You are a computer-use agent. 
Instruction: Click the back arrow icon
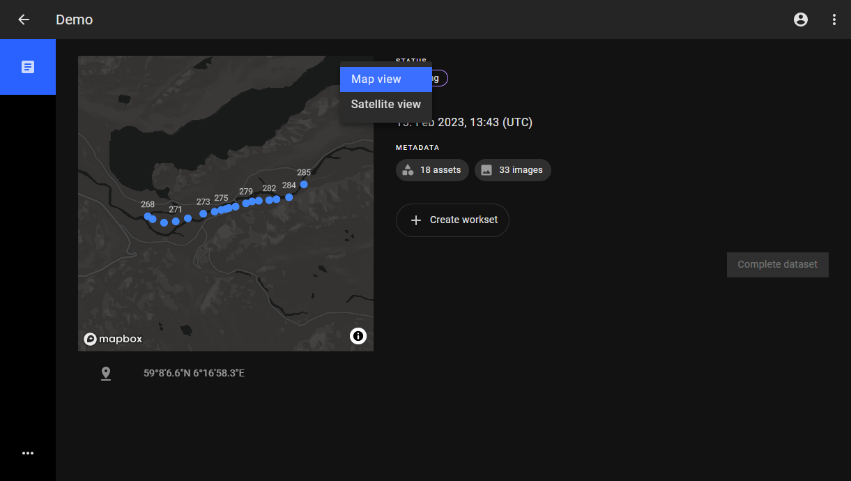24,20
